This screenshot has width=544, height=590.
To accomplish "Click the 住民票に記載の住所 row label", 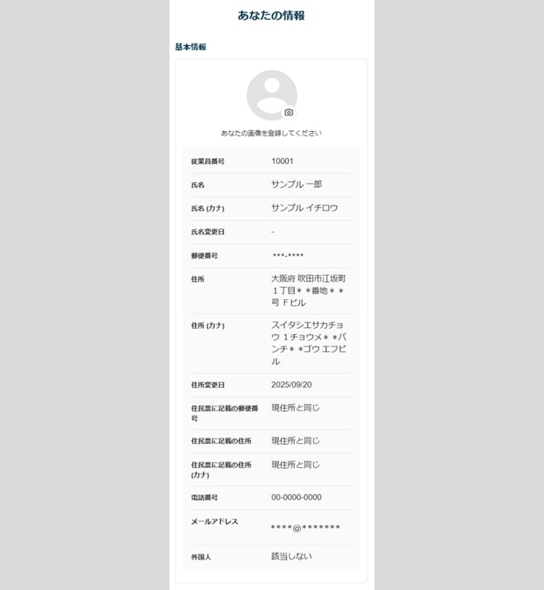I will 221,442.
